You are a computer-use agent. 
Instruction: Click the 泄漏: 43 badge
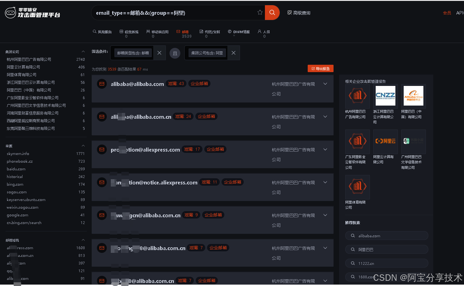coord(176,83)
